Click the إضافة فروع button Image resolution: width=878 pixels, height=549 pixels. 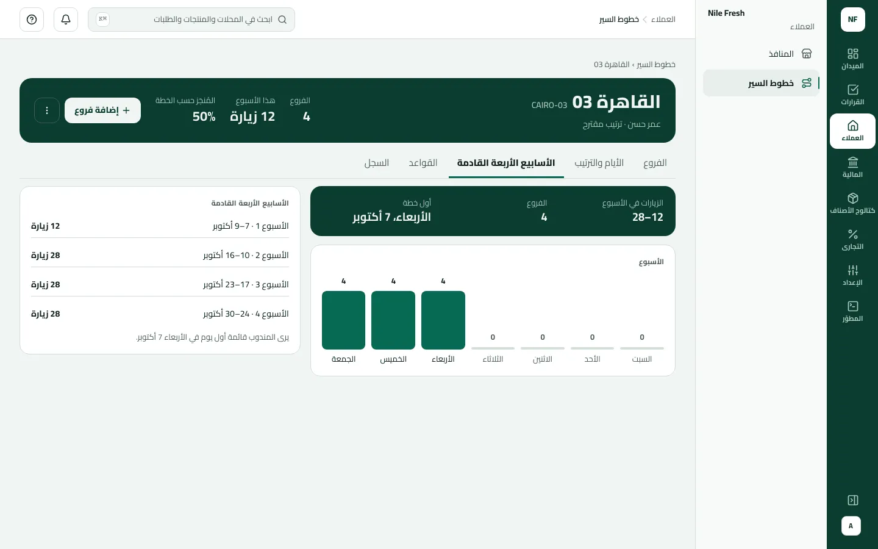pyautogui.click(x=102, y=110)
